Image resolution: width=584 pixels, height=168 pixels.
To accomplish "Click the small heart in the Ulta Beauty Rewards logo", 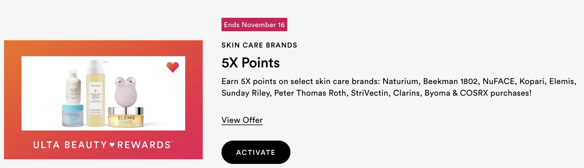I will [112, 145].
